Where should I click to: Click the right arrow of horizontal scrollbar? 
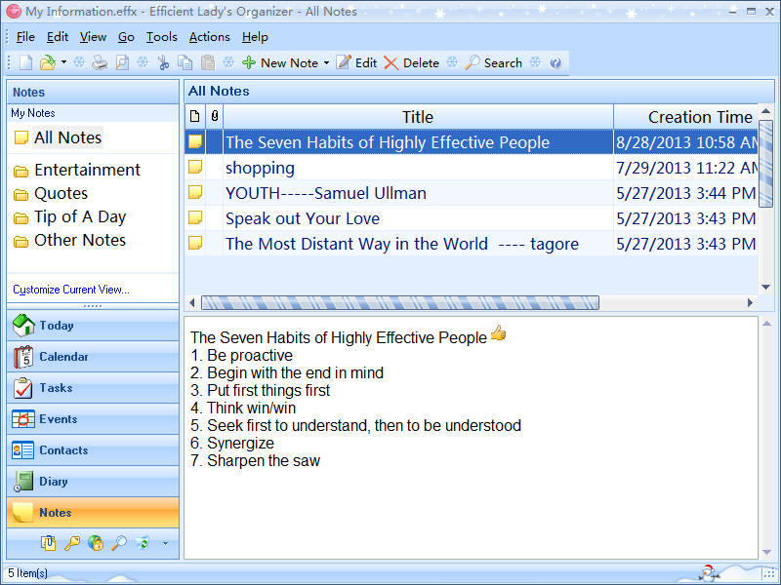[750, 303]
